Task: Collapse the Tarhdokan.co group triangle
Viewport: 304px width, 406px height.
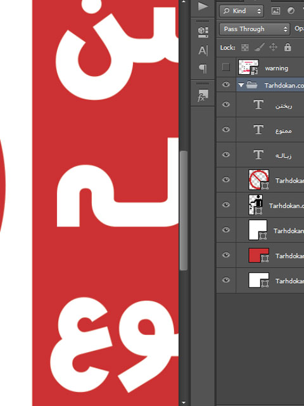Action: click(x=241, y=85)
